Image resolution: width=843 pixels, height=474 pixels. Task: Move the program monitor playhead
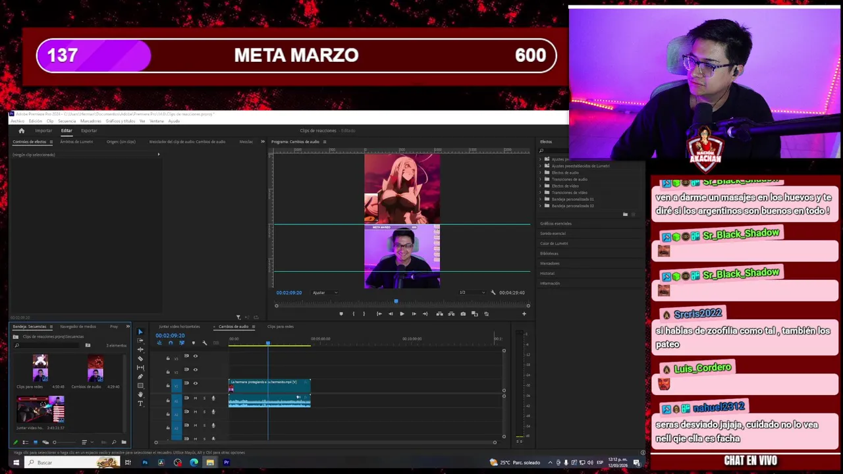tap(396, 302)
